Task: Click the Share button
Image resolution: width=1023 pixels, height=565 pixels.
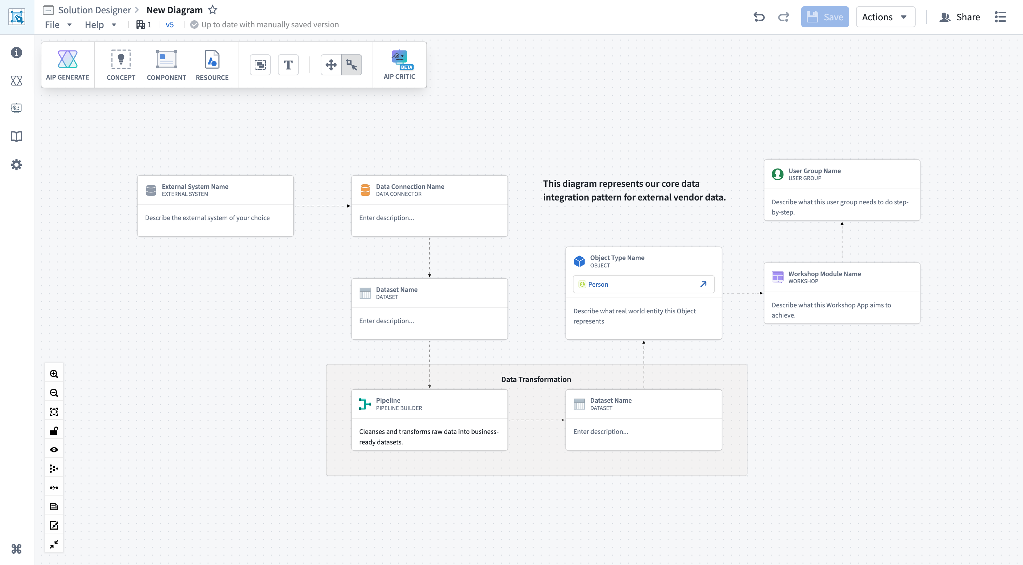Action: pos(960,17)
